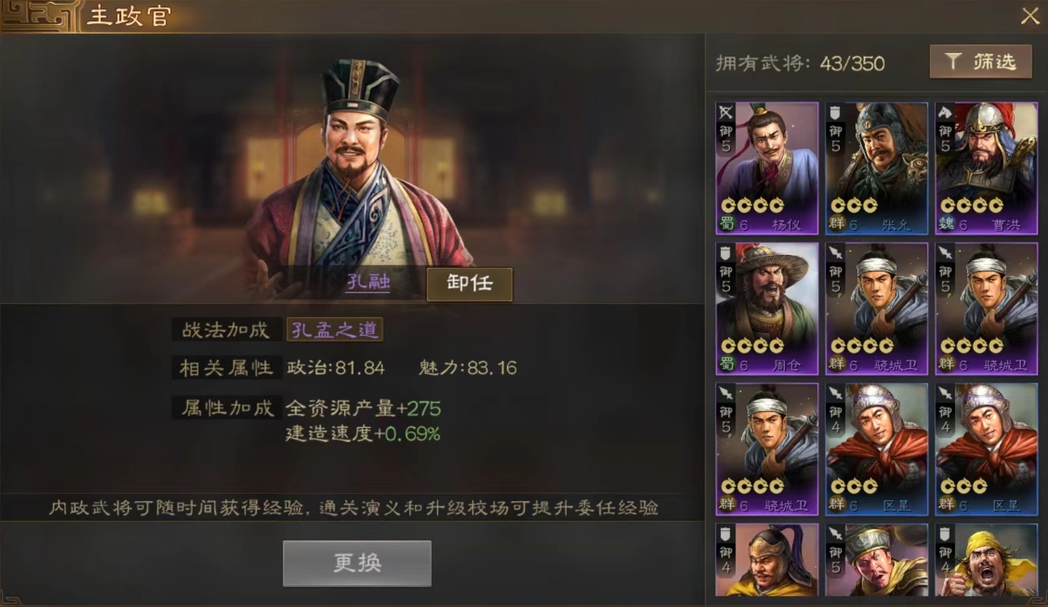The height and width of the screenshot is (607, 1048).
Task: Open the 筛选 filter dropdown
Action: click(x=980, y=61)
